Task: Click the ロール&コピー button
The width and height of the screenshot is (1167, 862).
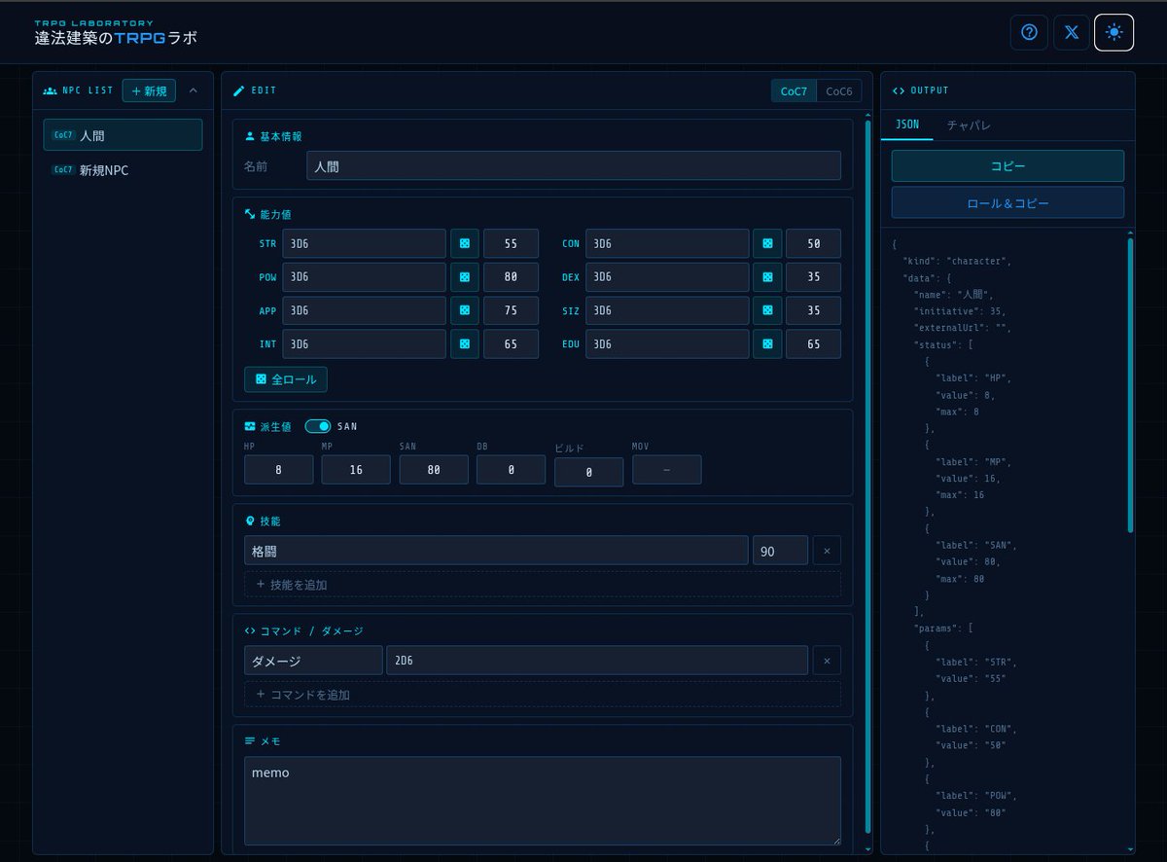Action: click(1008, 203)
